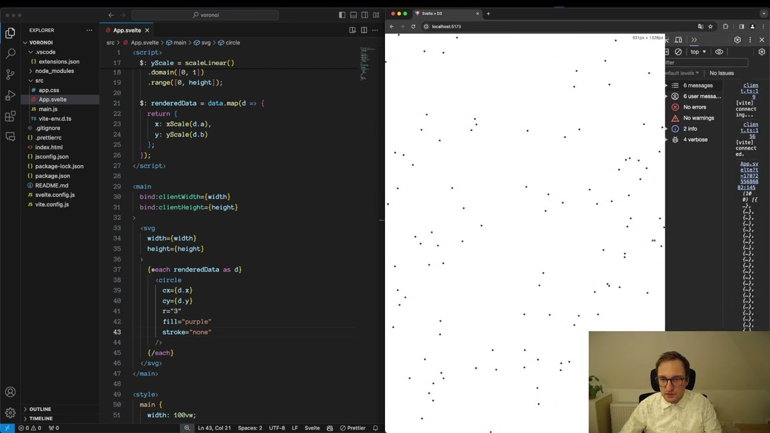
Task: Select App.svelte breadcrumb item
Action: tap(141, 43)
